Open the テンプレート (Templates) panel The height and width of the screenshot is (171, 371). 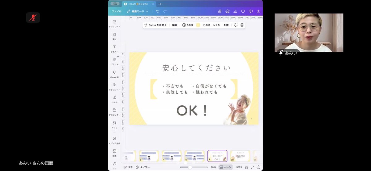114,23
